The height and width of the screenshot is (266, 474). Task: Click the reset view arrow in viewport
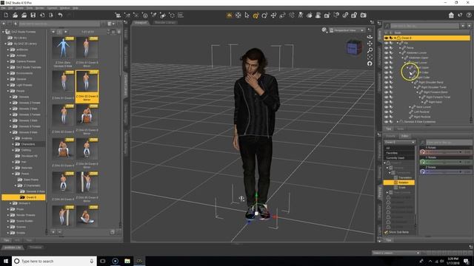(x=370, y=64)
